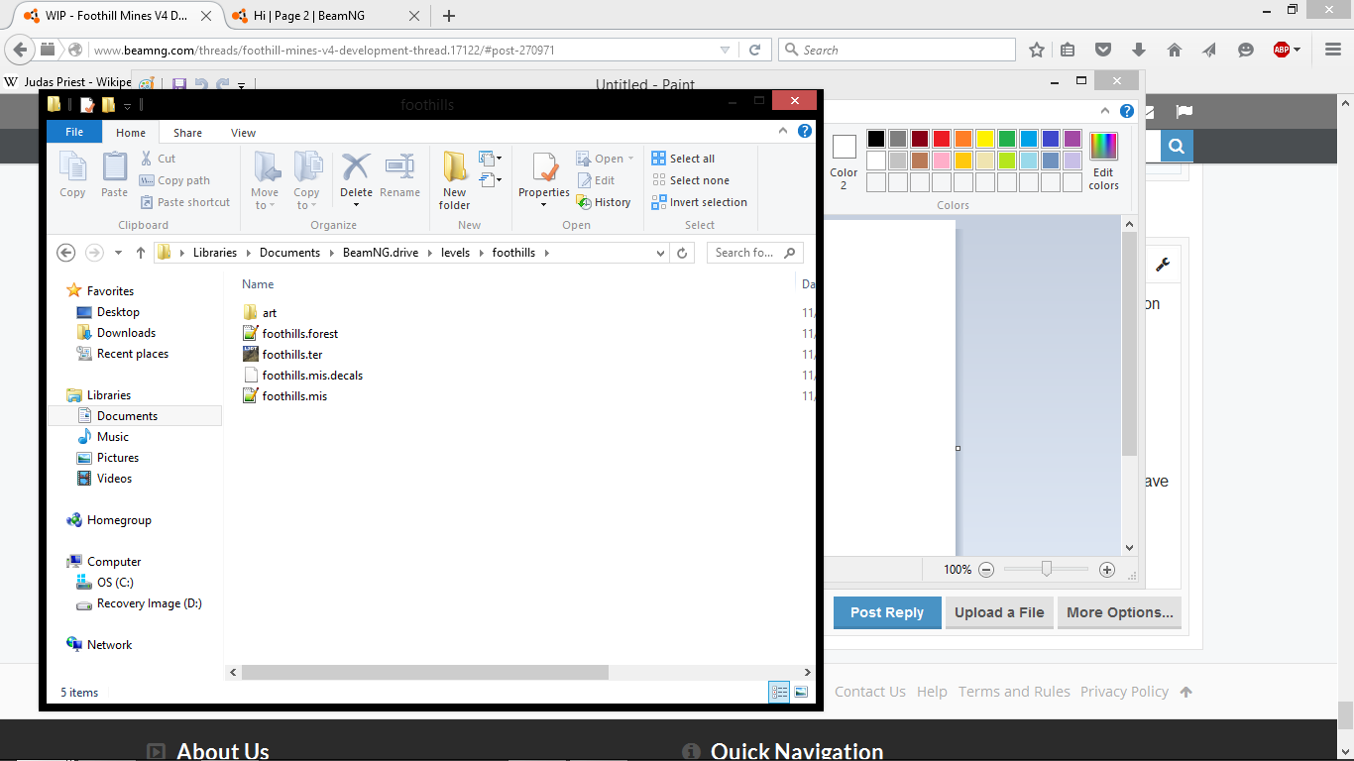
Task: Switch to the Share ribbon tab
Action: click(x=187, y=132)
